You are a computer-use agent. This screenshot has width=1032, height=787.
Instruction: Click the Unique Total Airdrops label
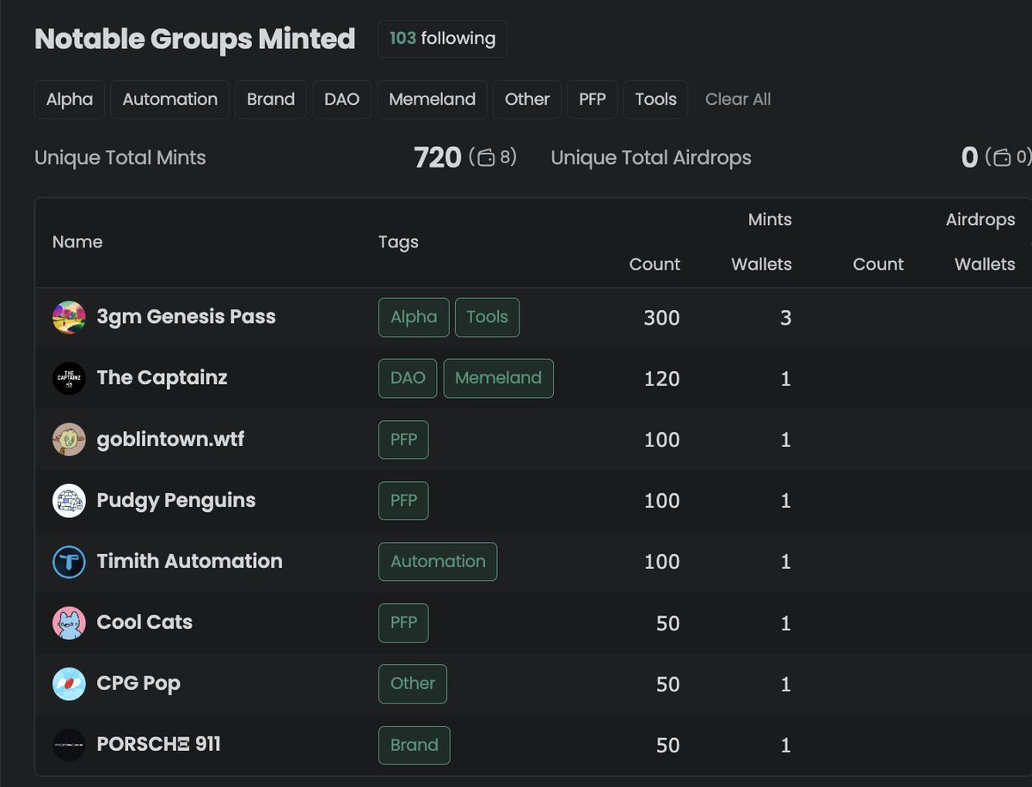click(651, 158)
